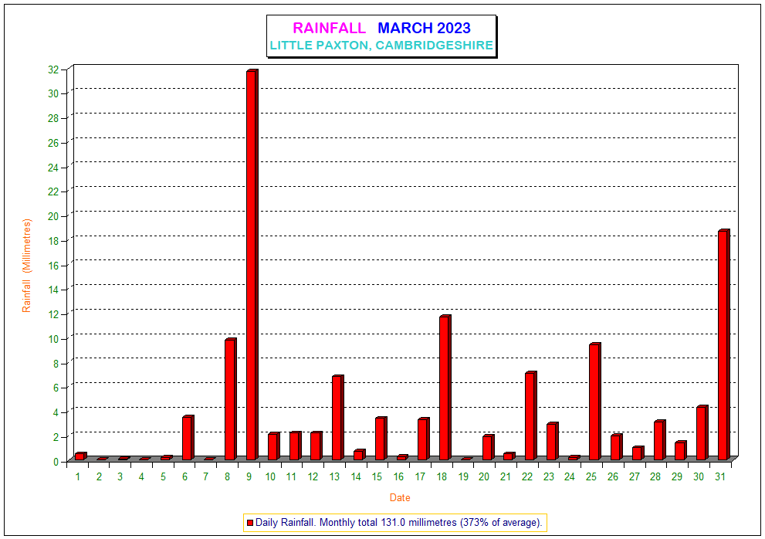The image size is (765, 539).
Task: Click the 'MARCH 2023' title text
Action: pos(424,28)
